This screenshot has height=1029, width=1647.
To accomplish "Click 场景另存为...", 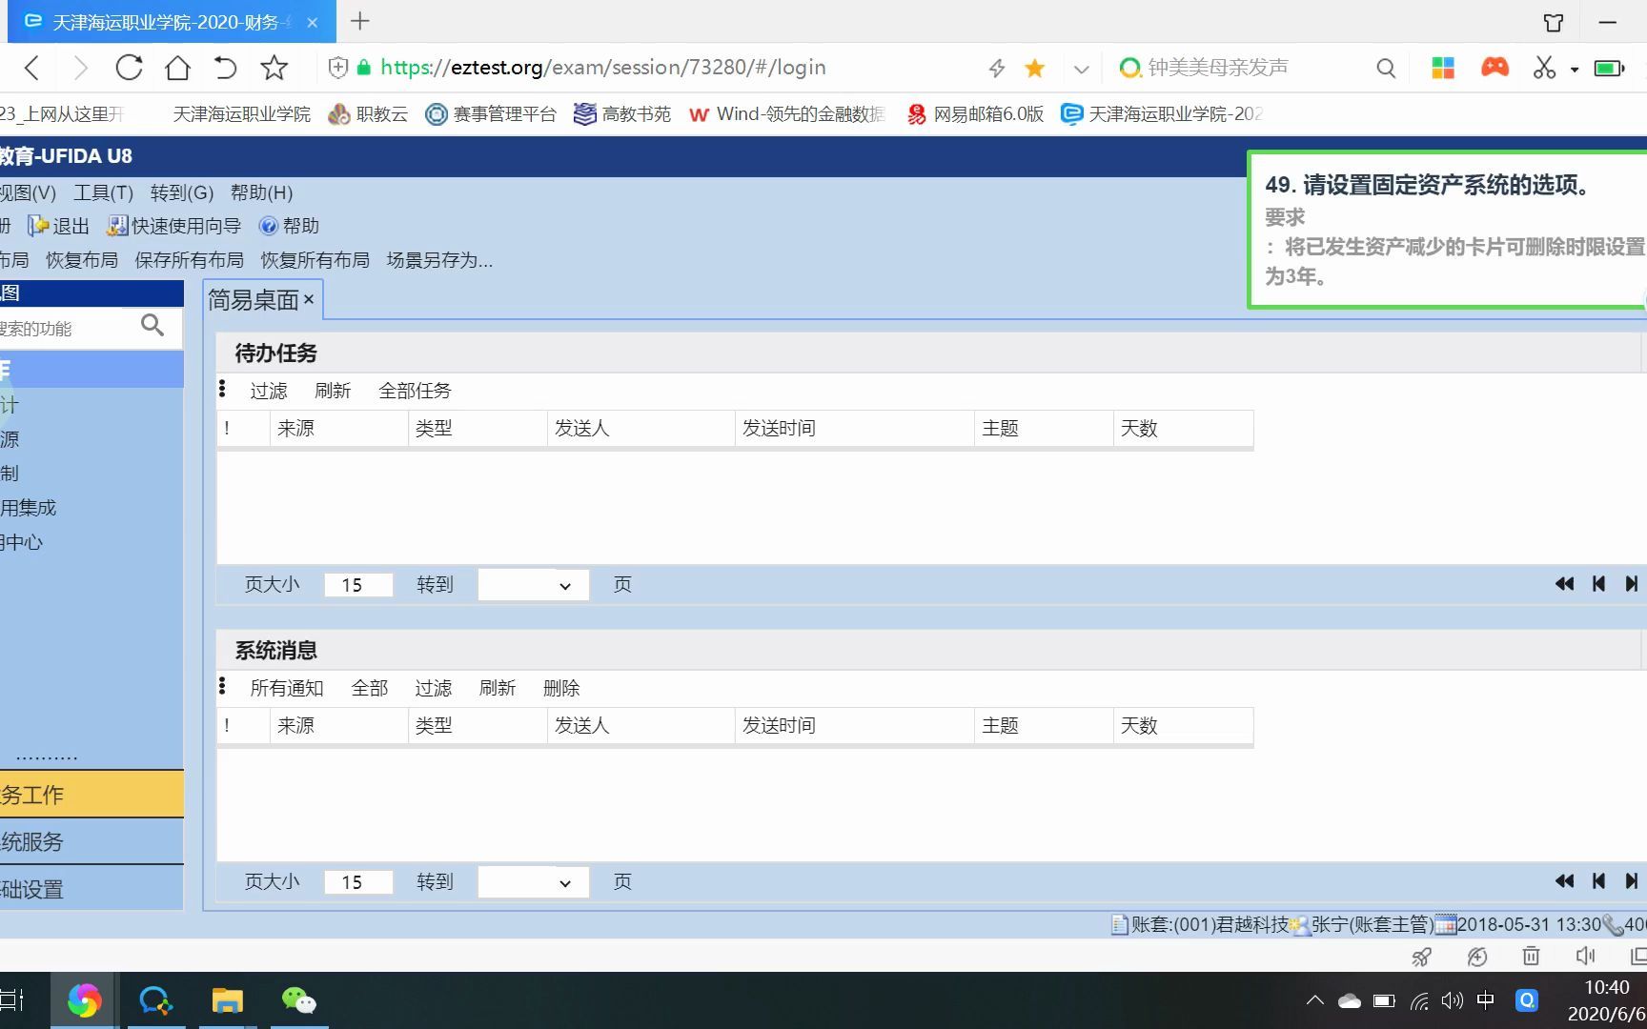I will click(439, 260).
